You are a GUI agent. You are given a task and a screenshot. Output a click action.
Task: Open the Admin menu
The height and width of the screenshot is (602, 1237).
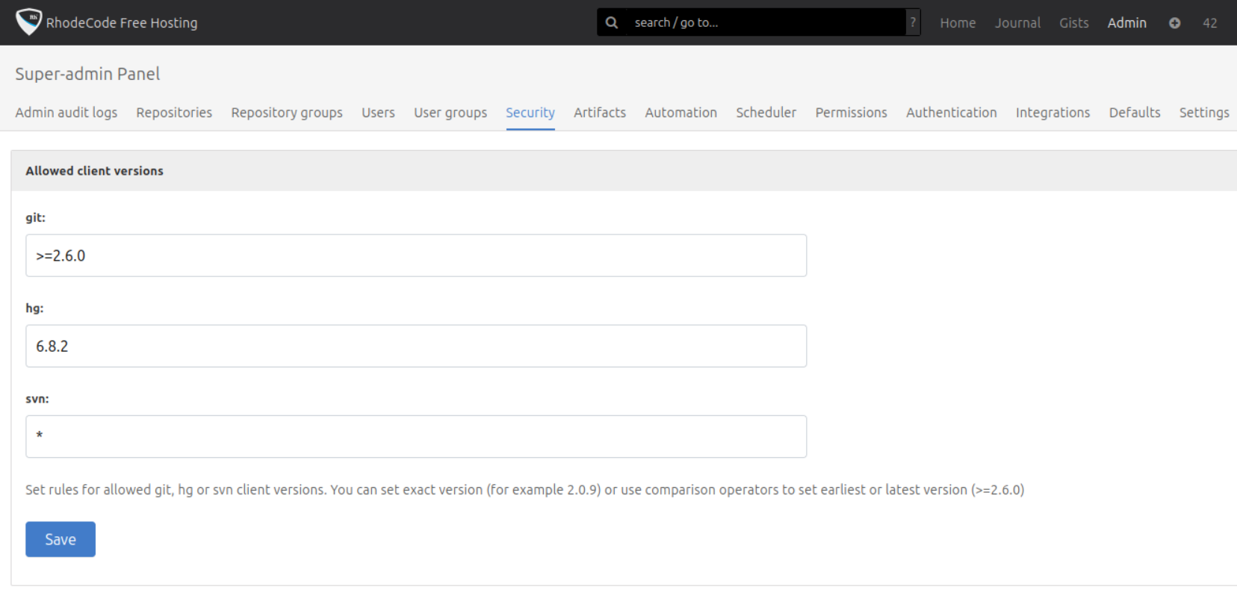(x=1126, y=23)
